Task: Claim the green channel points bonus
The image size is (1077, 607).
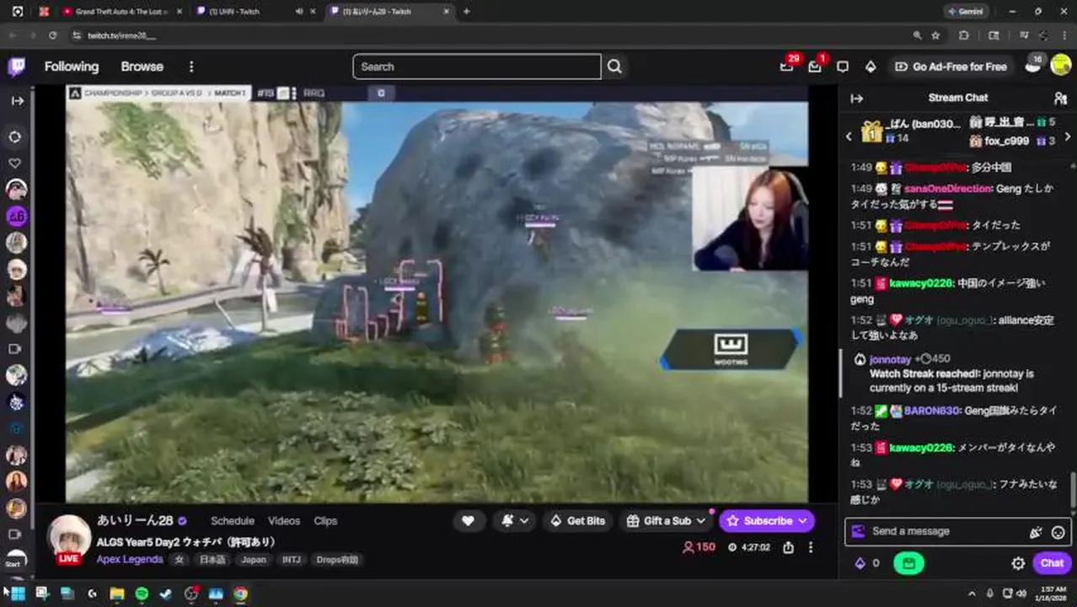Action: pos(908,563)
